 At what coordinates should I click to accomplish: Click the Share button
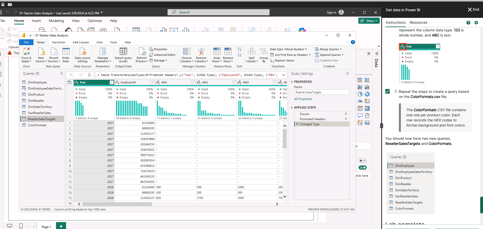coord(369,21)
